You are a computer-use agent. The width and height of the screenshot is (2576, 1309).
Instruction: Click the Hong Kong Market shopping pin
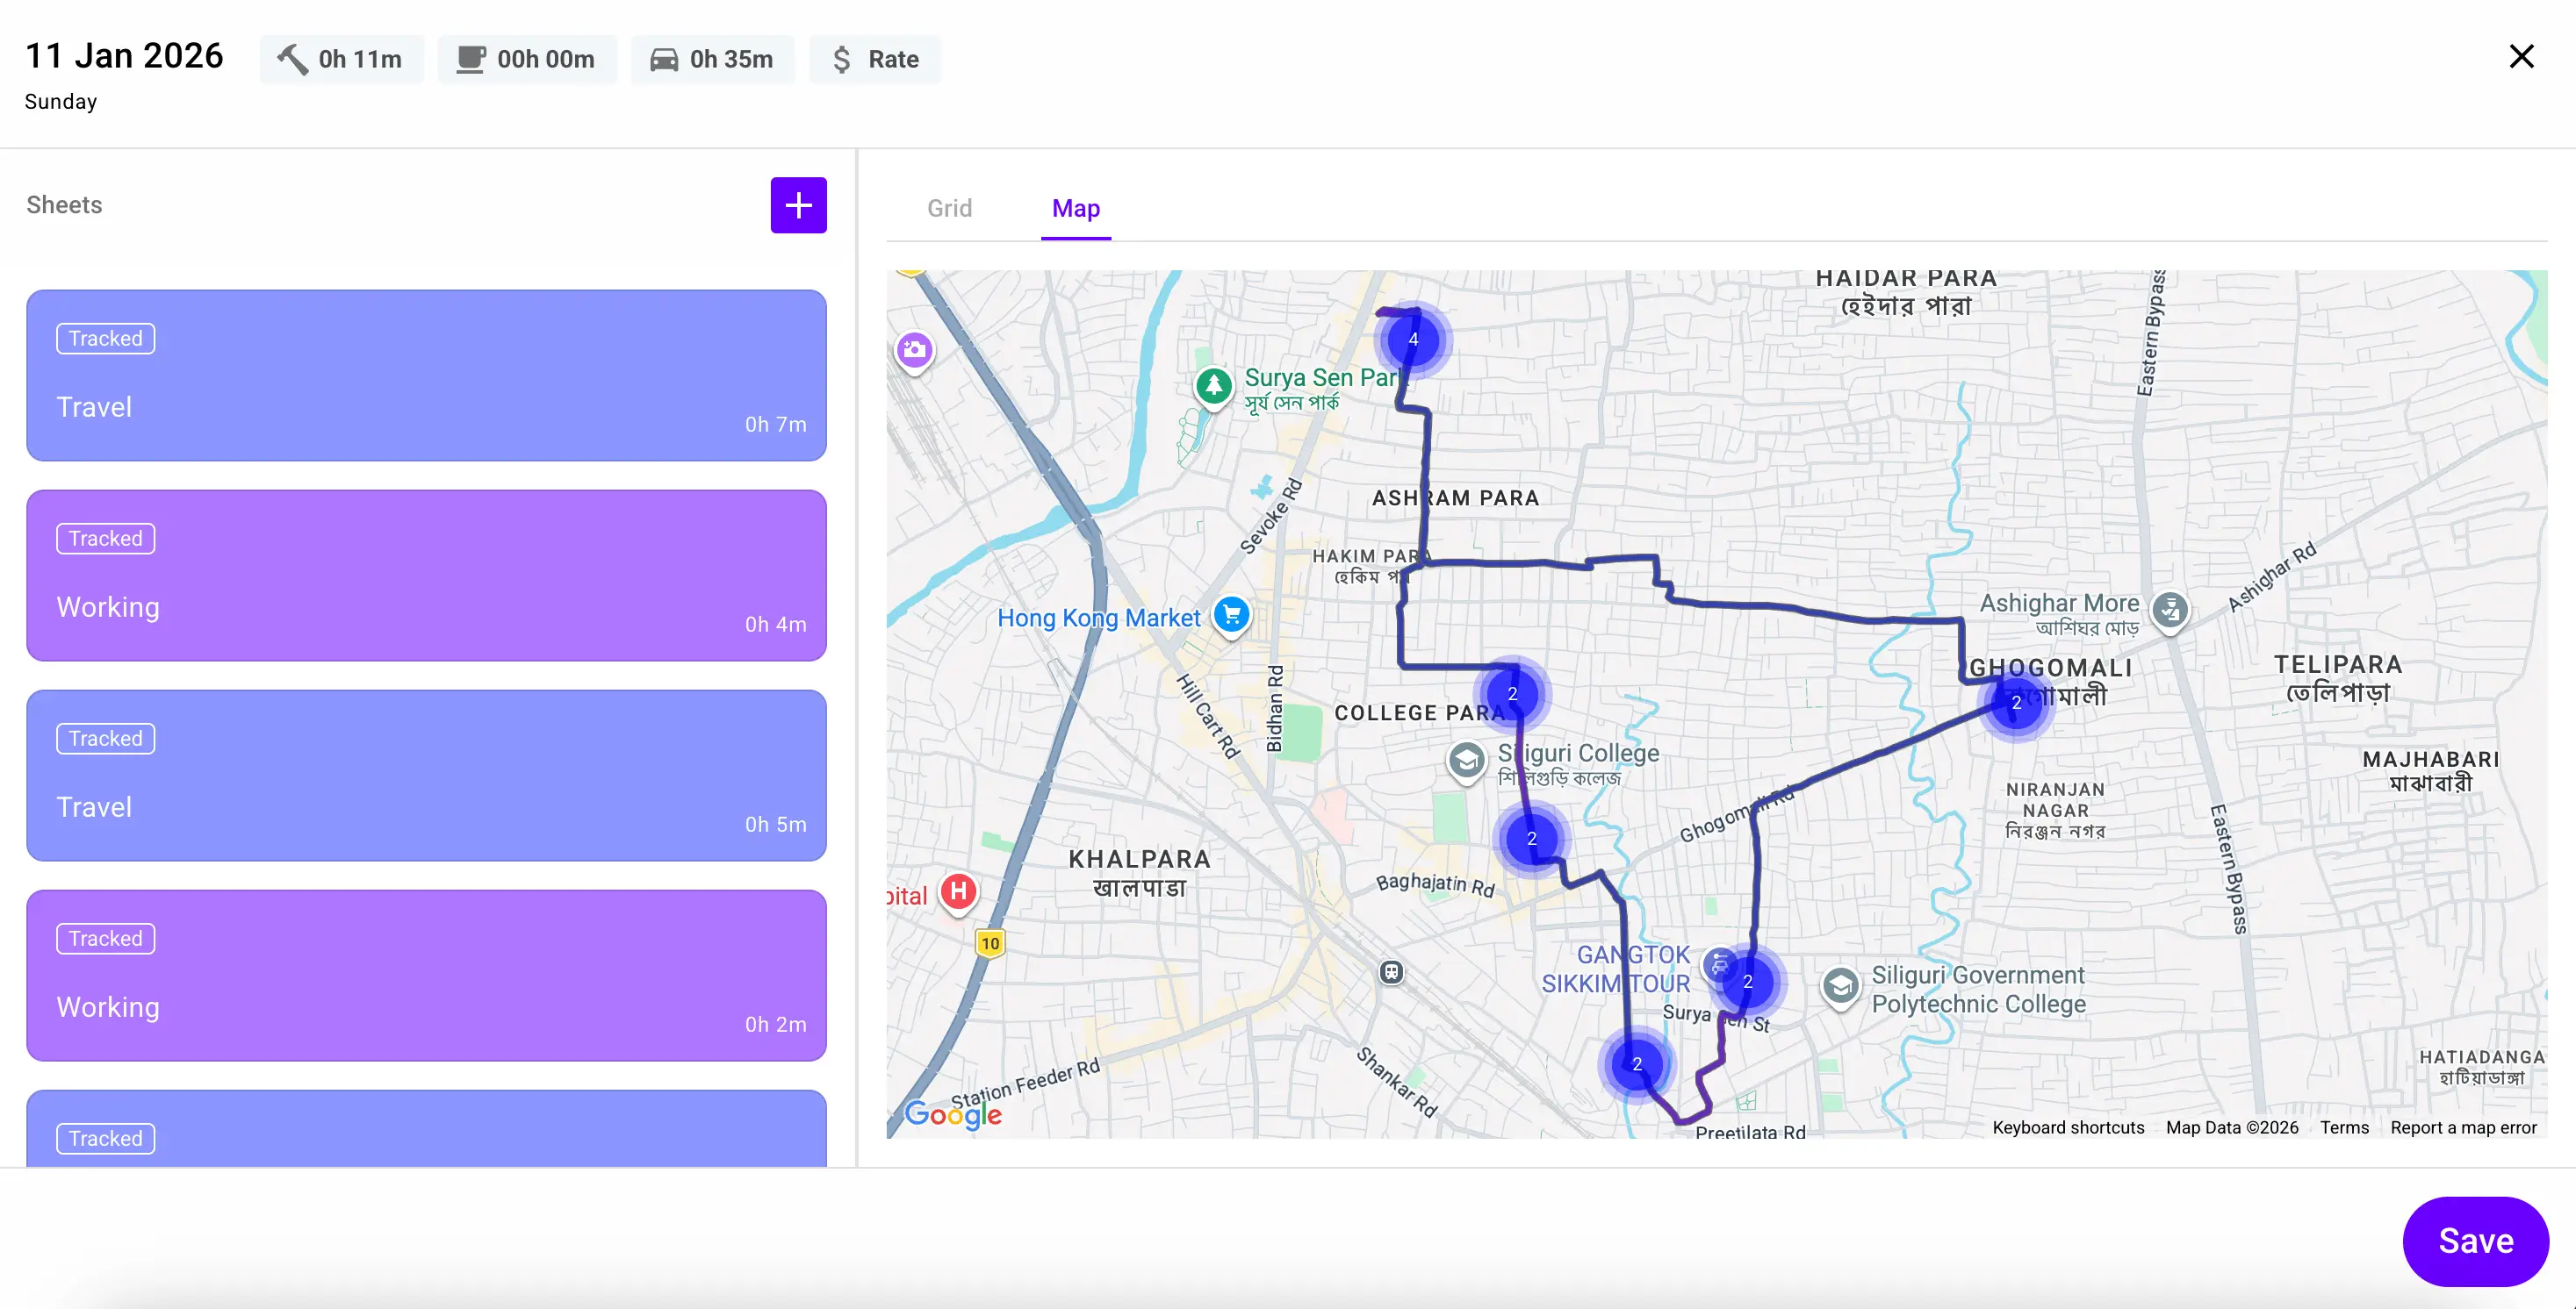(x=1231, y=613)
